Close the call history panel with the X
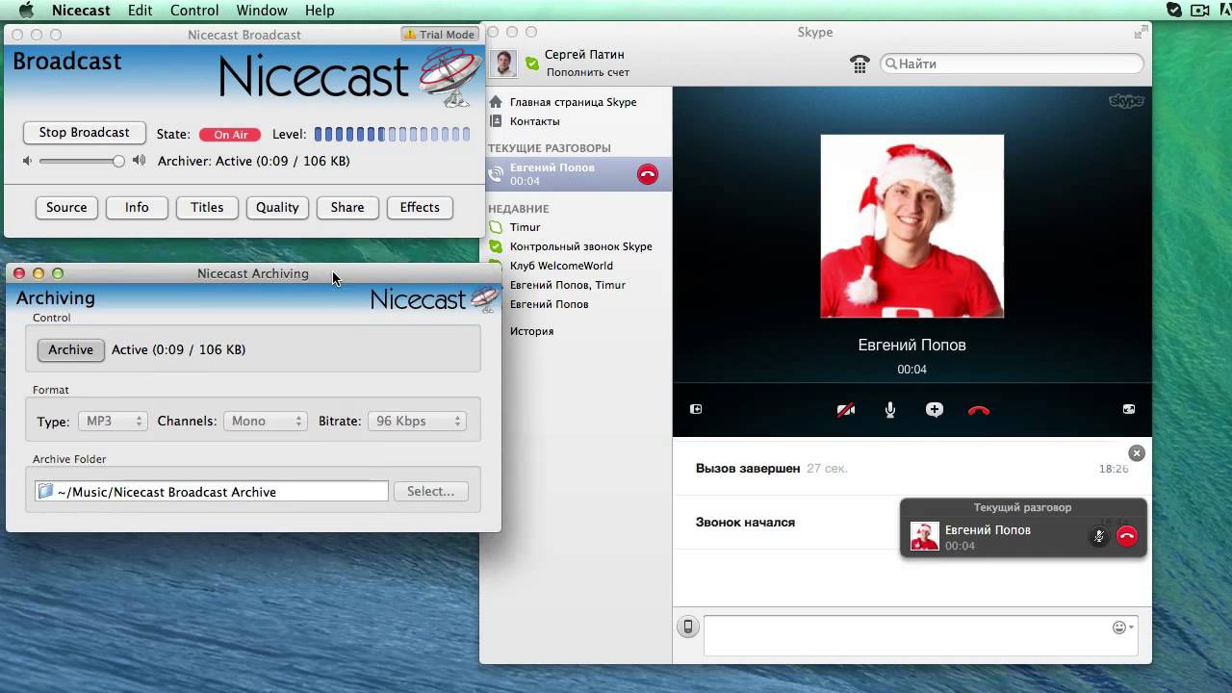This screenshot has height=693, width=1232. pyautogui.click(x=1137, y=452)
